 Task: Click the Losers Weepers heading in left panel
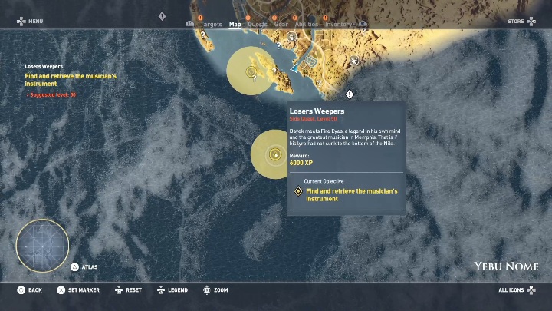click(44, 66)
